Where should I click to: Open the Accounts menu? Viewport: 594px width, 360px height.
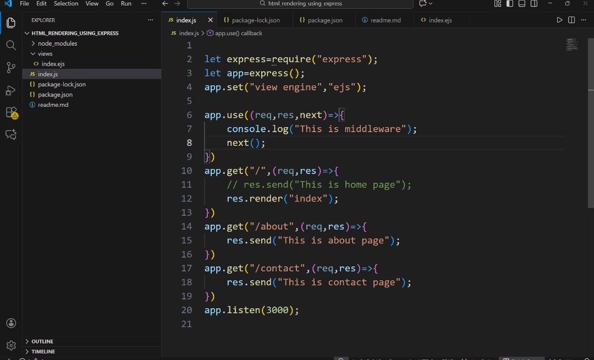point(11,323)
